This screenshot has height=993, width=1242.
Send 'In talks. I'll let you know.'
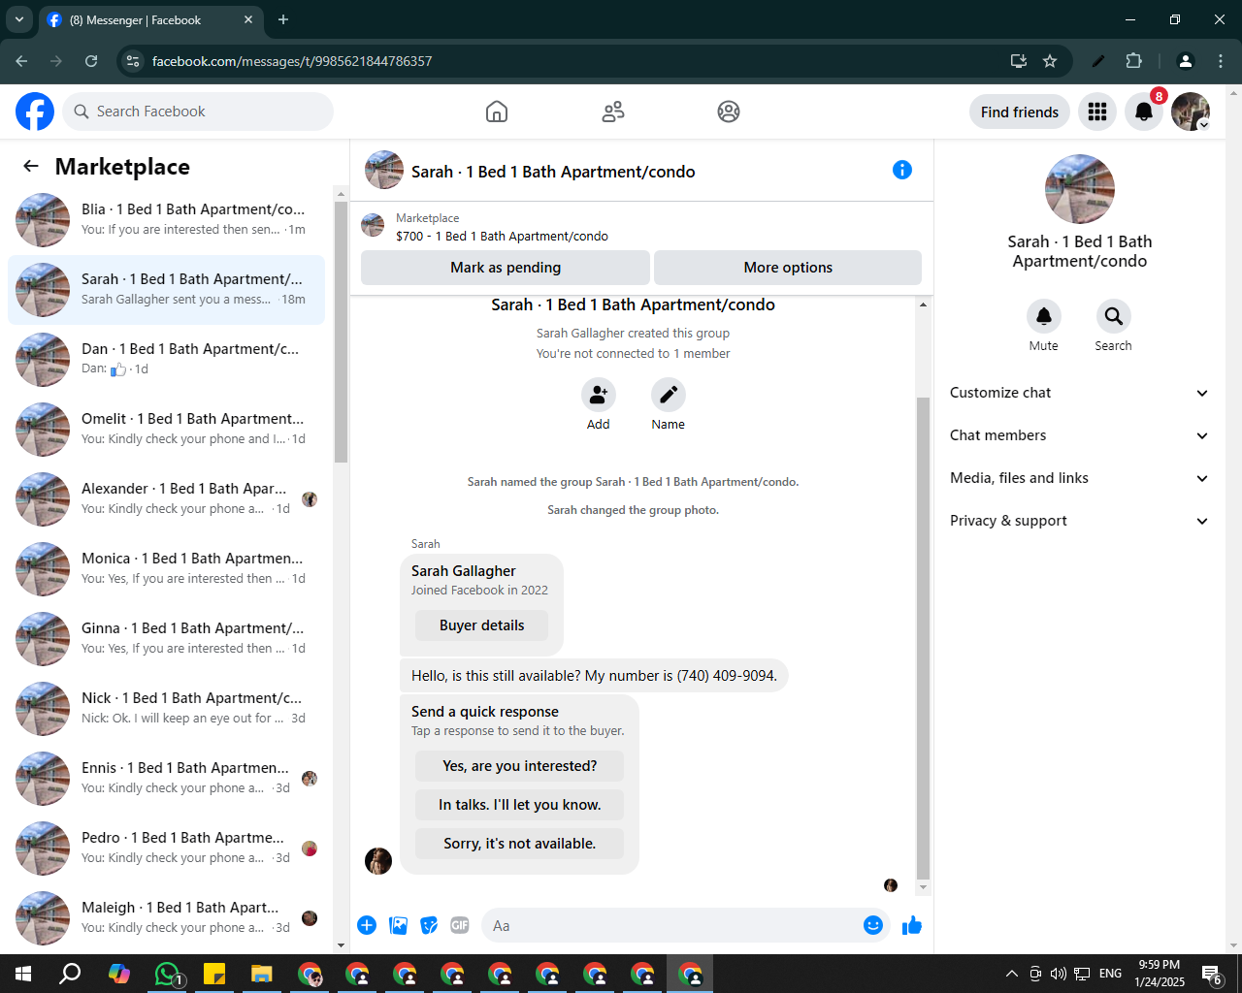point(520,805)
